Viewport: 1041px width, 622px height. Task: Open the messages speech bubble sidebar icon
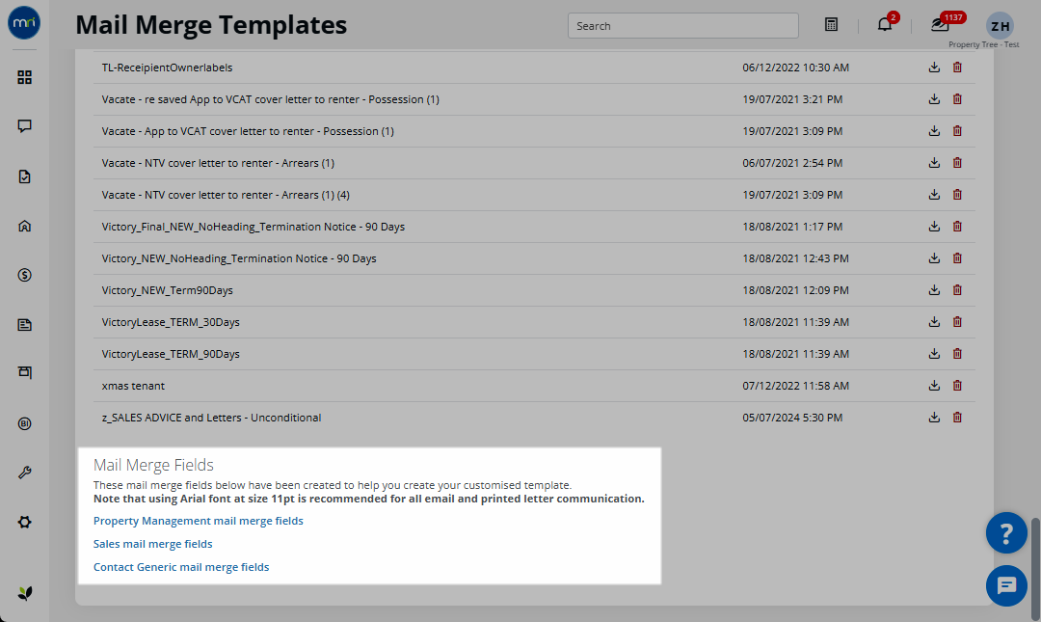pyautogui.click(x=24, y=126)
